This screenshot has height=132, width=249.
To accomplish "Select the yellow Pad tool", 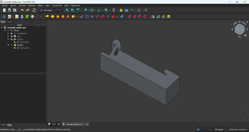I will [x=47, y=17].
